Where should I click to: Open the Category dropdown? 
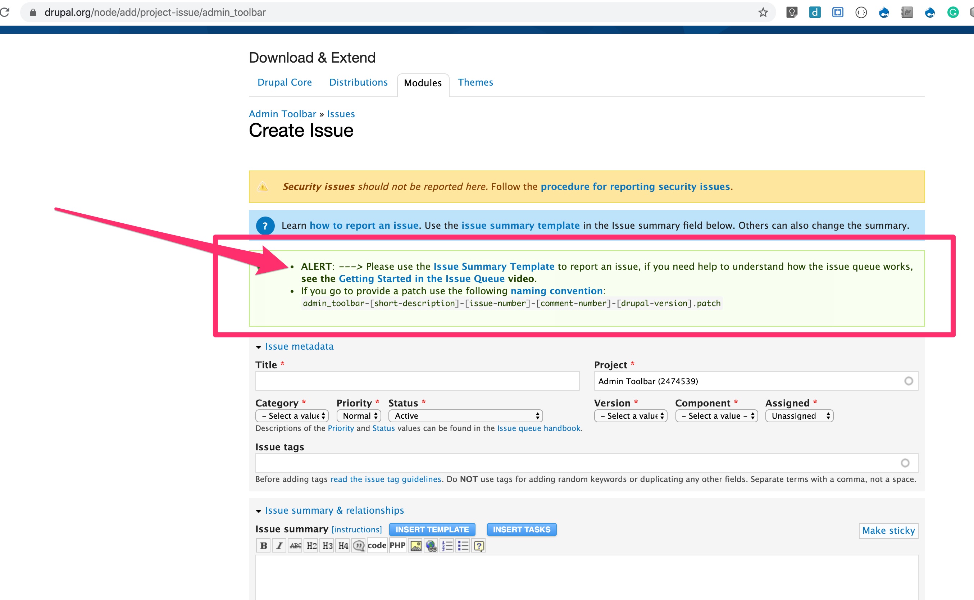[292, 415]
